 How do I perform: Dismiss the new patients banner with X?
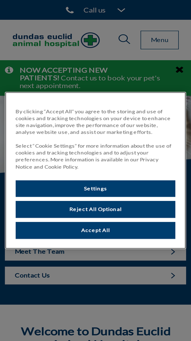click(179, 70)
